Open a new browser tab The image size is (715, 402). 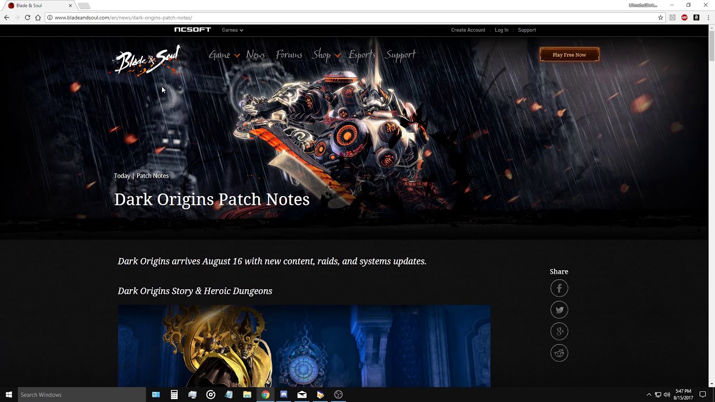tap(84, 6)
